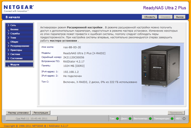Image resolution: width=191 pixels, height=128 pixels.
Task: Expand the Состояние chevron arrow
Action: pos(8,58)
